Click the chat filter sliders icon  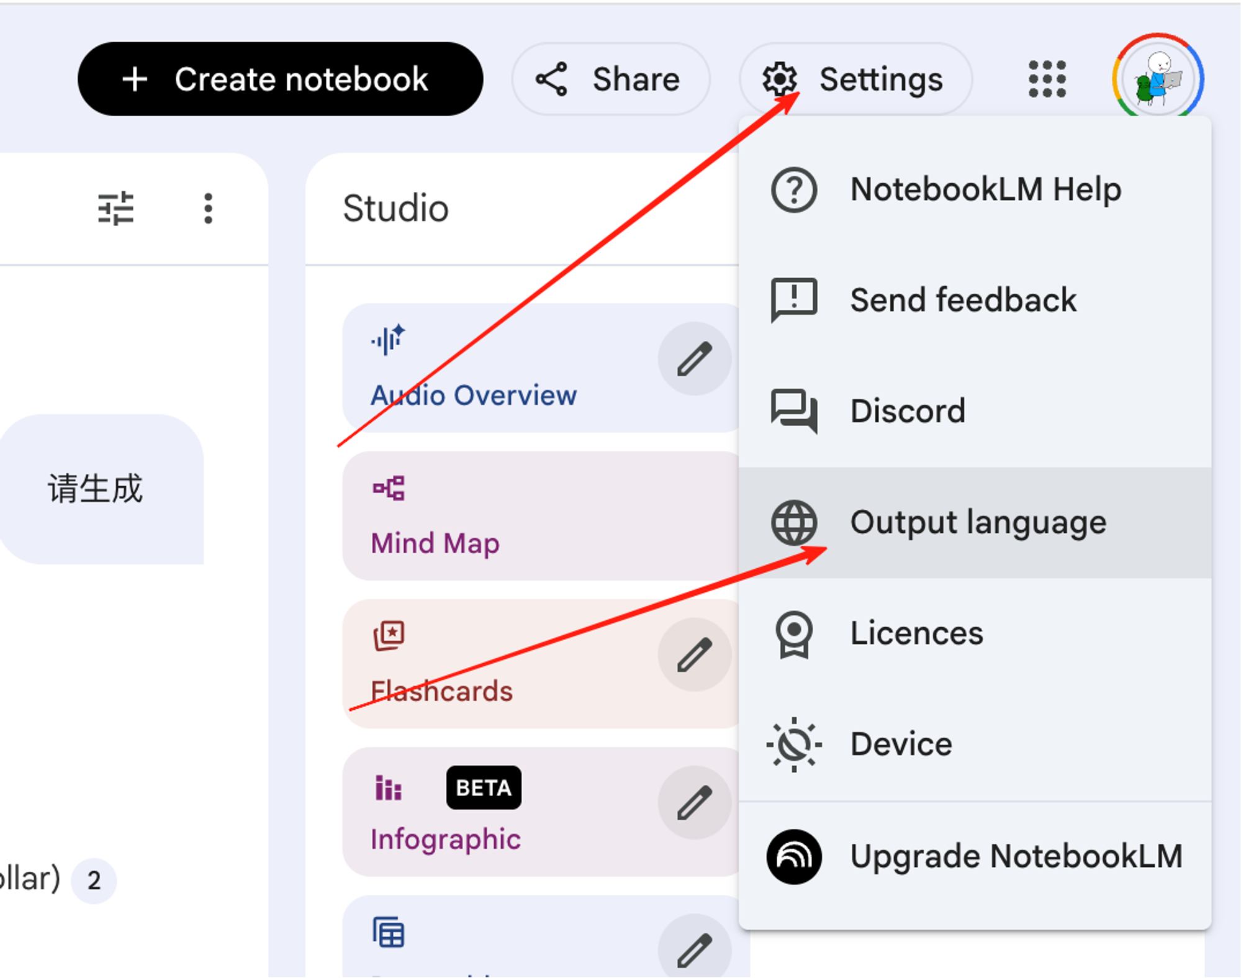click(x=116, y=208)
